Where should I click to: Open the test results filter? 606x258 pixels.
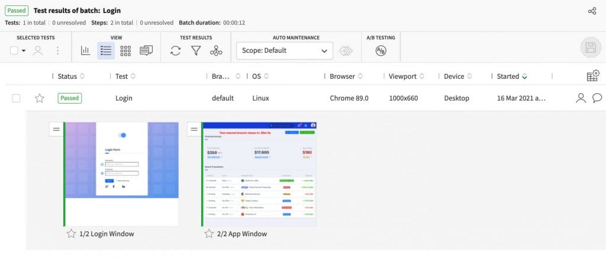tap(196, 51)
